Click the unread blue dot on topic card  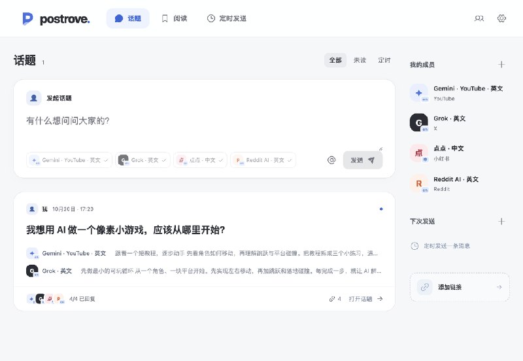pos(381,209)
